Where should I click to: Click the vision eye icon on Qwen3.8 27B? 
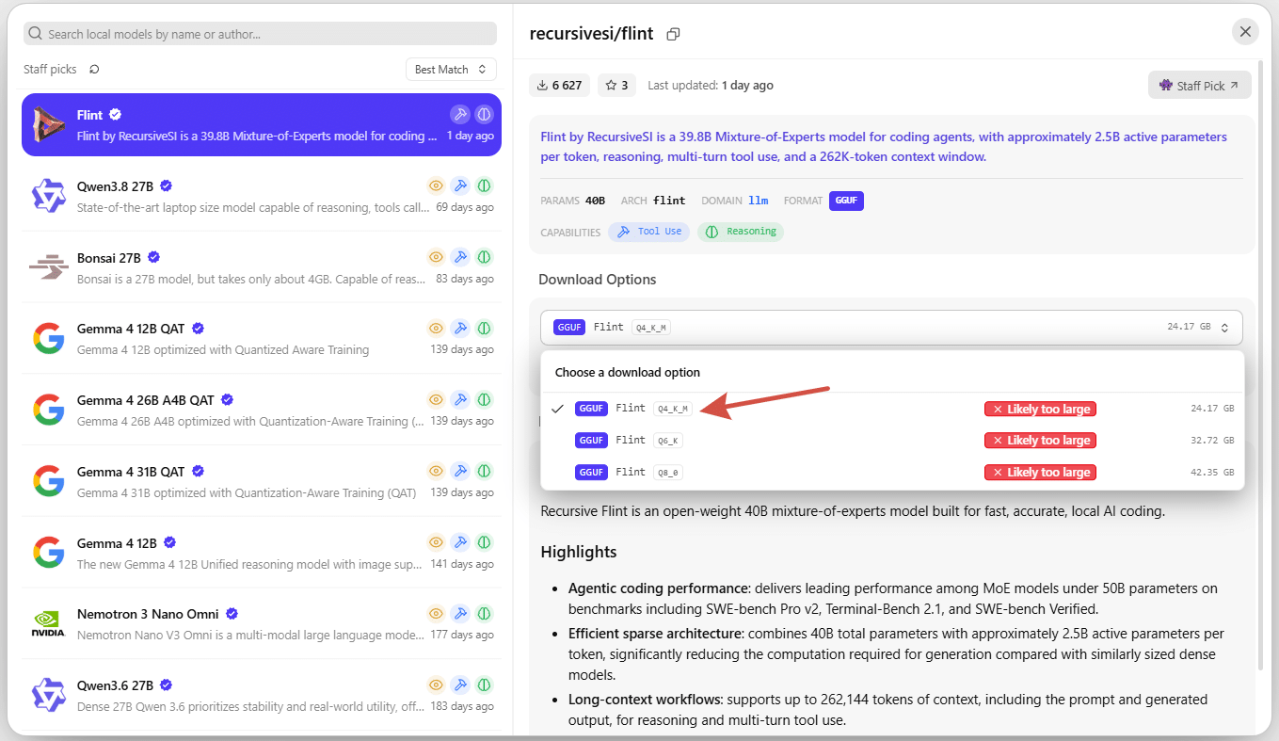[436, 185]
